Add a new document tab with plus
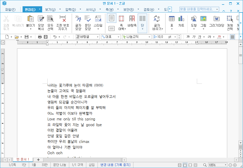 point(38,160)
